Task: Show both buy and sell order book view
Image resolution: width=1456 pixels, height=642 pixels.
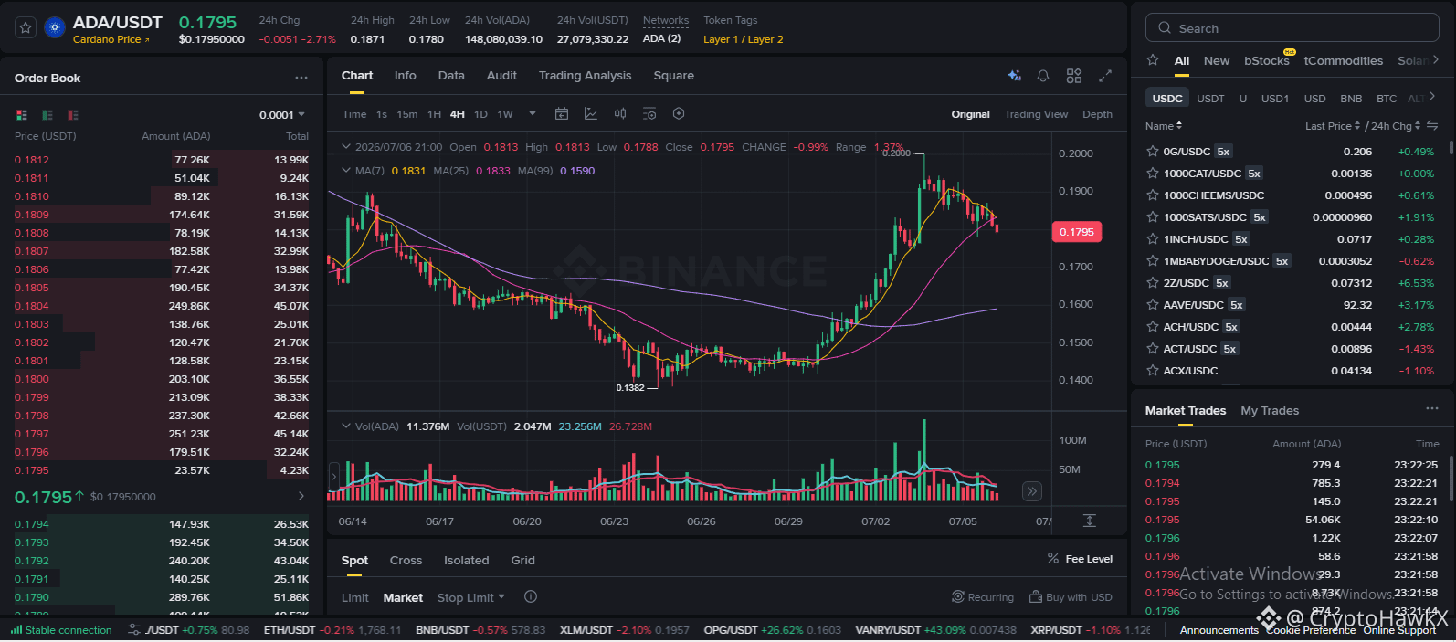Action: click(x=22, y=115)
